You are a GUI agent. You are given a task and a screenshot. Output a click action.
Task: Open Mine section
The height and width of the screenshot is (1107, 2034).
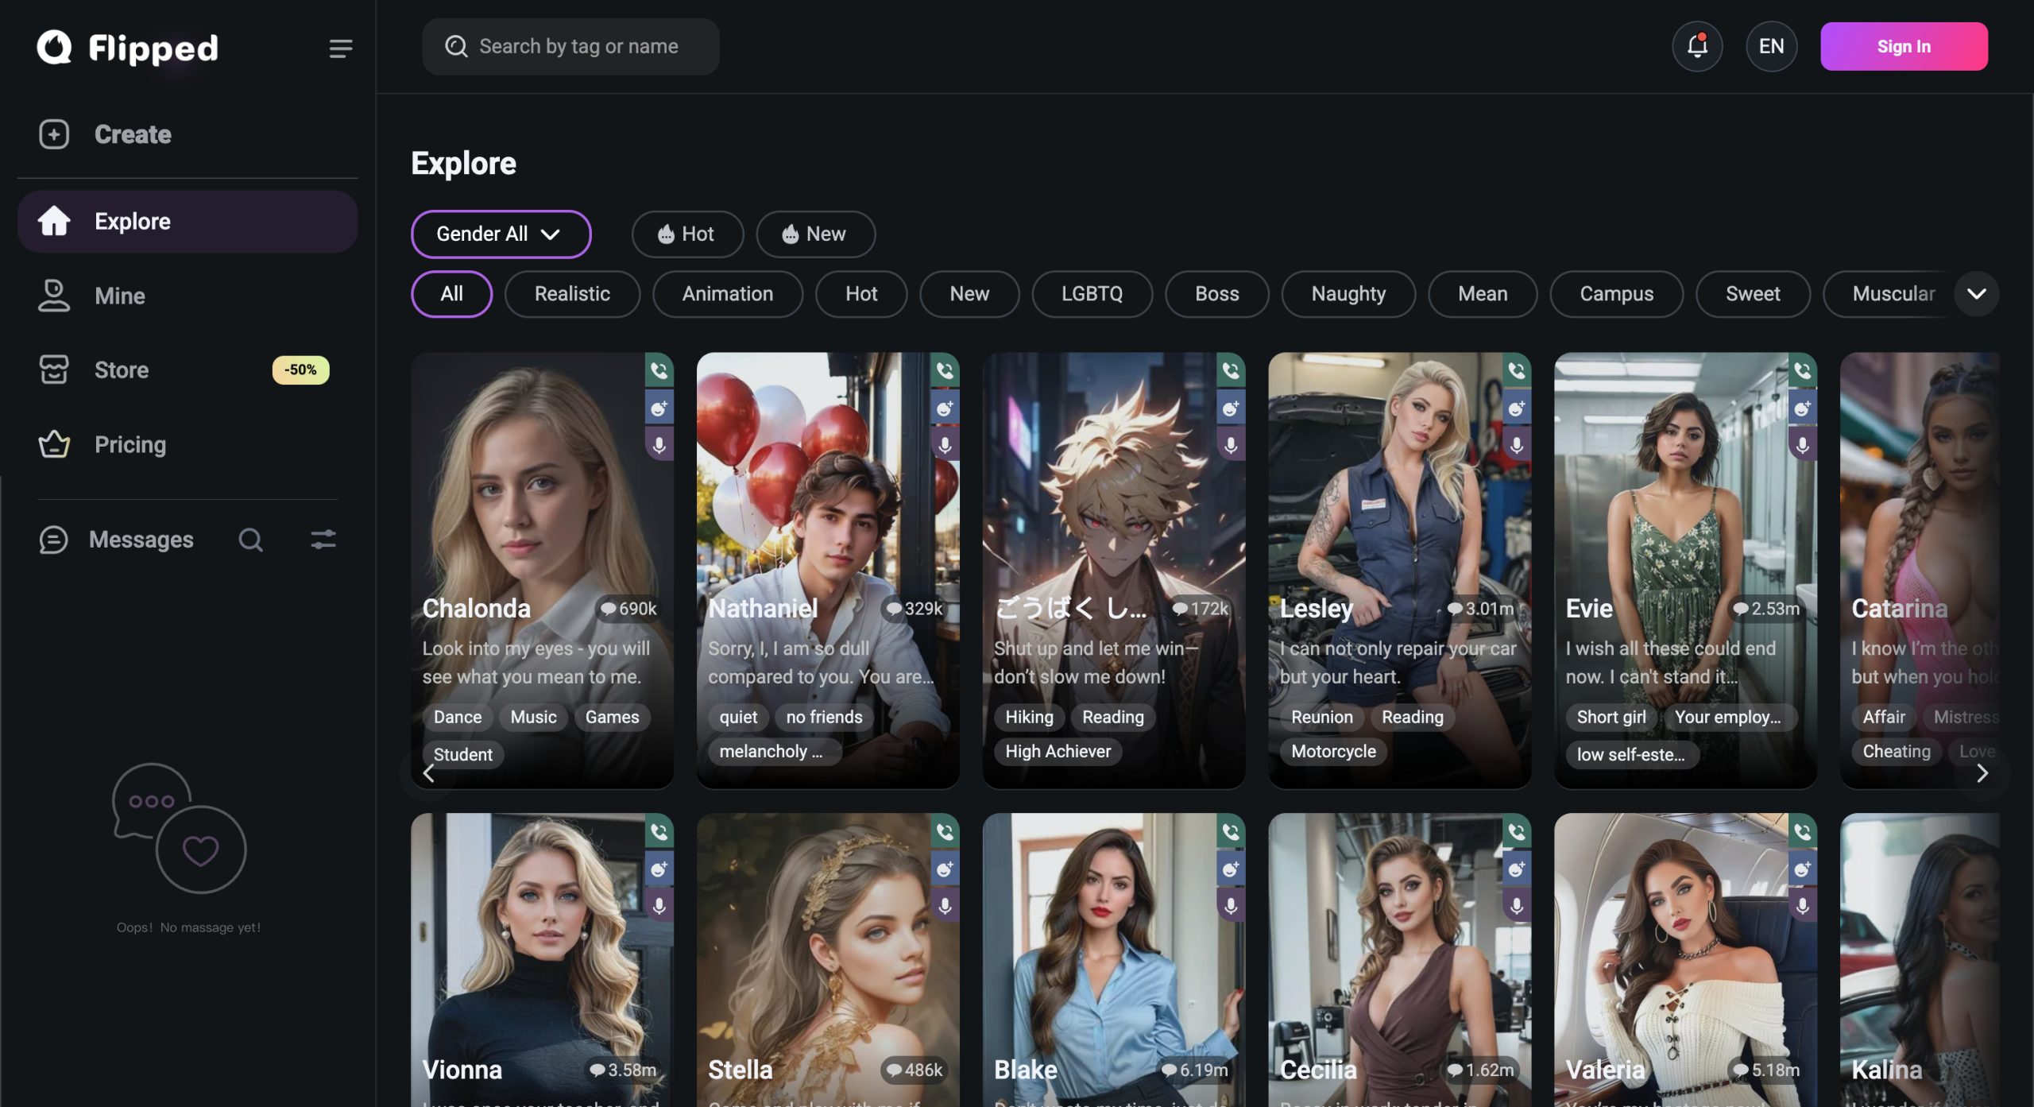click(187, 296)
